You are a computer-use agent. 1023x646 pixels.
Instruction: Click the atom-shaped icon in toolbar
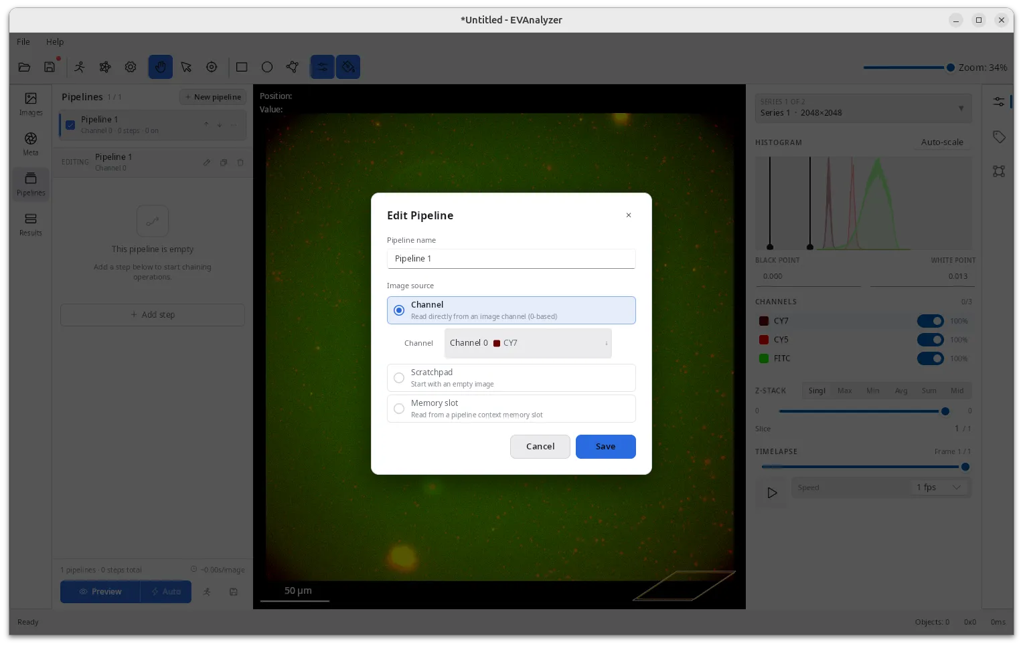coord(105,67)
